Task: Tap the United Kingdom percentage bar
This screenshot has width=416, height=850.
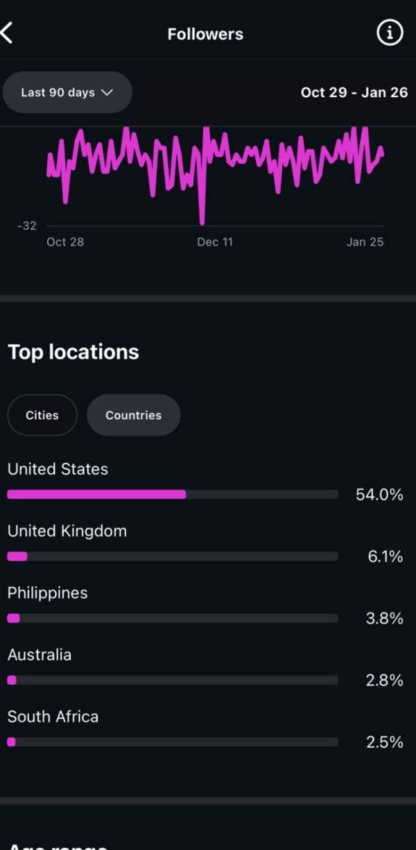Action: tap(172, 556)
